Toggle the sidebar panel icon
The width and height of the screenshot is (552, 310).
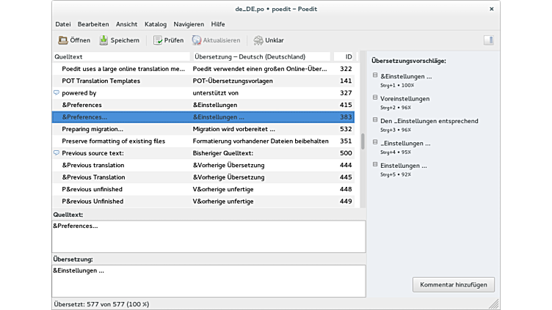pyautogui.click(x=488, y=40)
